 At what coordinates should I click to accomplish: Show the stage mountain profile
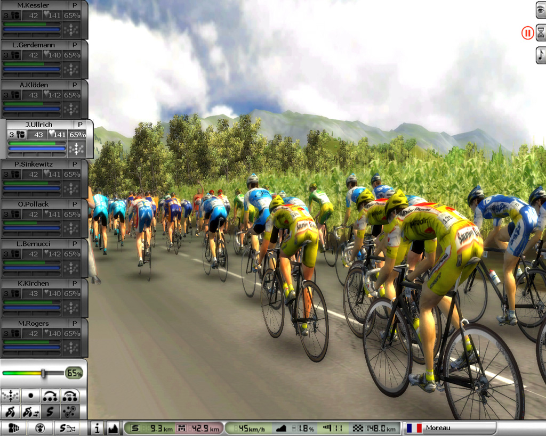113,427
